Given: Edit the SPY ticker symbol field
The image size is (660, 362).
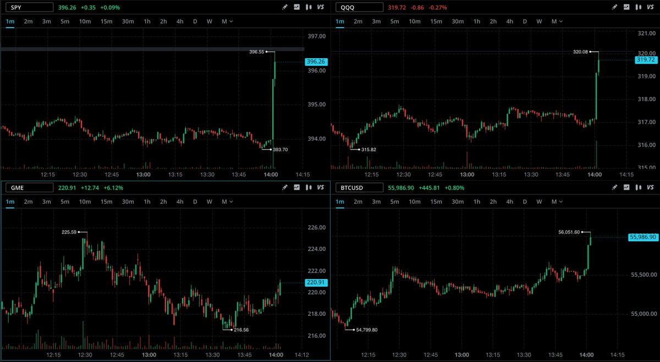Looking at the screenshot, I should tap(29, 8).
